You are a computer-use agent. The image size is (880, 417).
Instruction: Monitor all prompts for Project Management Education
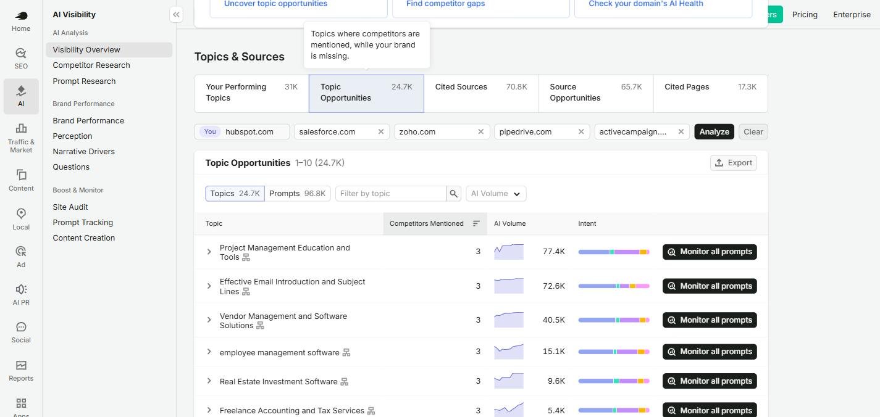pos(710,252)
